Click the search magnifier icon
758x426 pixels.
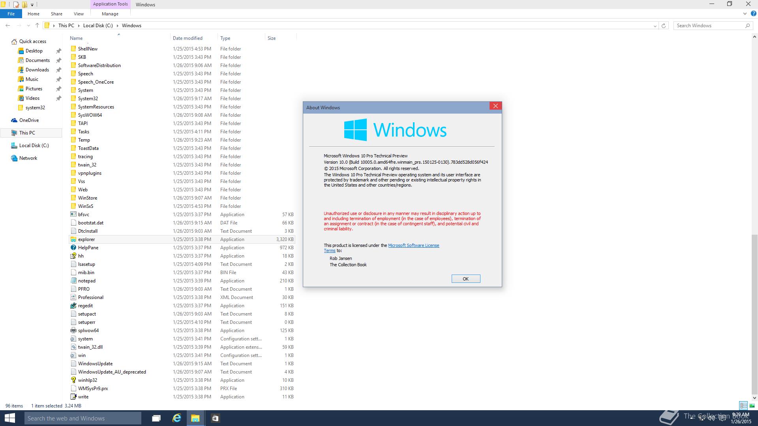747,26
